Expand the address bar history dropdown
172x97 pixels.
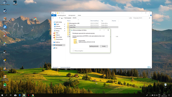(x=129, y=18)
